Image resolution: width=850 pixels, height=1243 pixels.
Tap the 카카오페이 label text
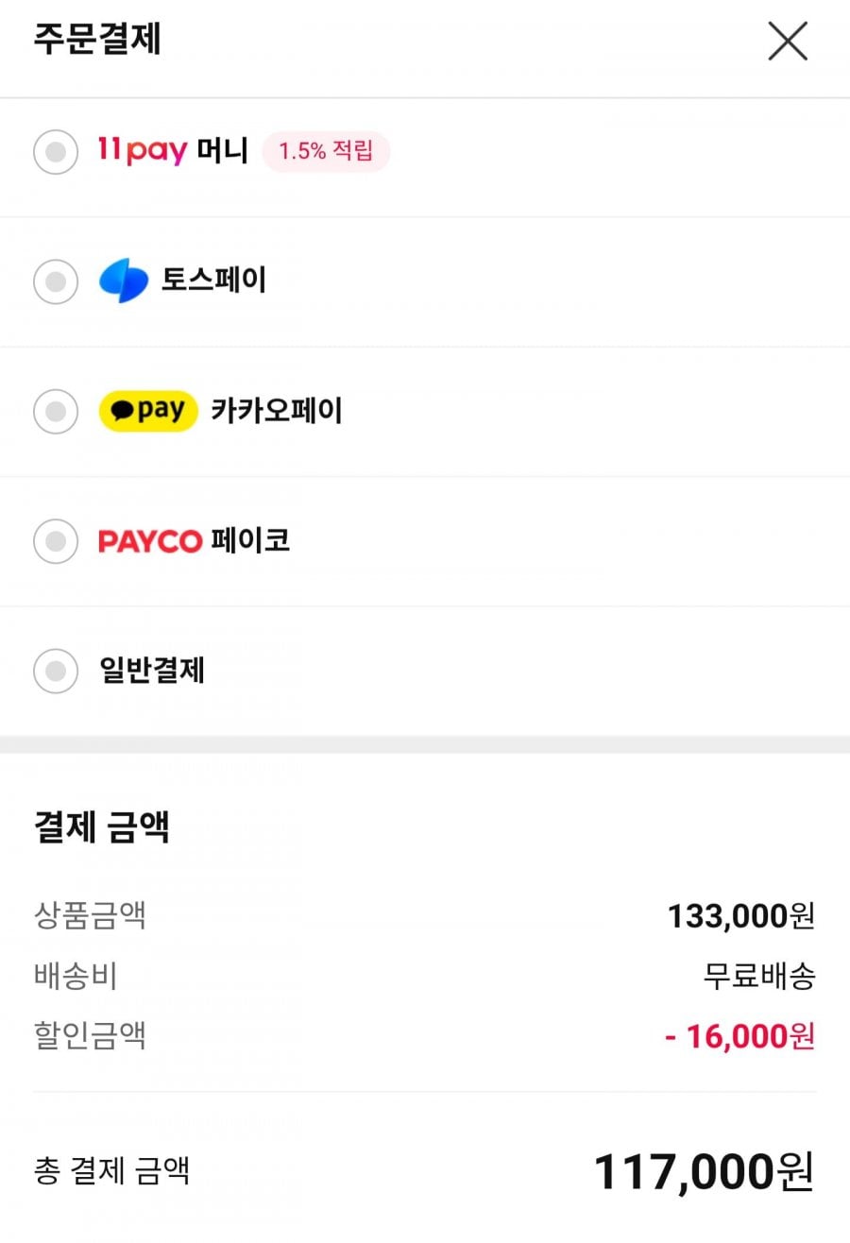click(277, 411)
